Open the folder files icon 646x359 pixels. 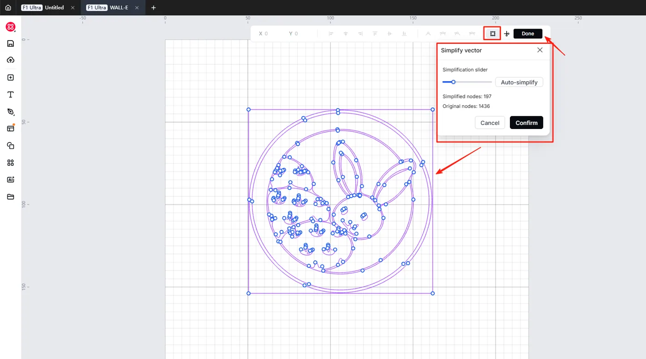tap(11, 197)
